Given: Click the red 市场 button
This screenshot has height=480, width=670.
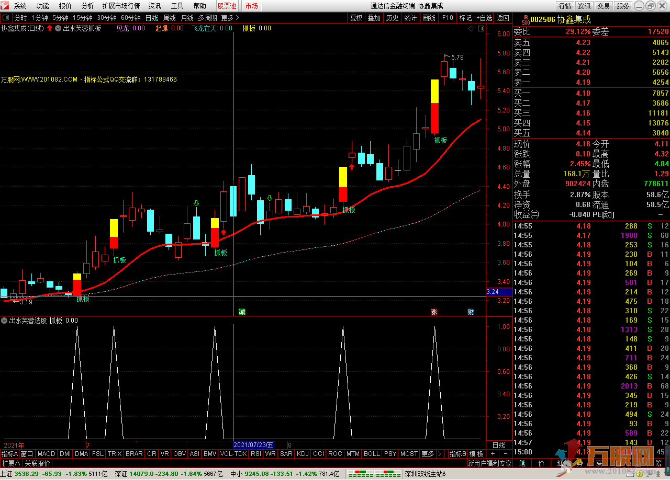Looking at the screenshot, I should pyautogui.click(x=252, y=6).
